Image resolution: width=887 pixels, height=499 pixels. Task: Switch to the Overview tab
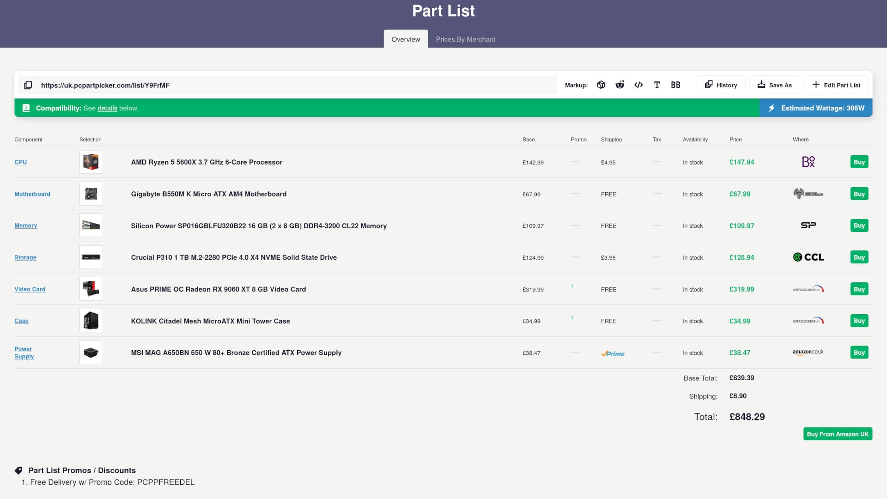(406, 39)
